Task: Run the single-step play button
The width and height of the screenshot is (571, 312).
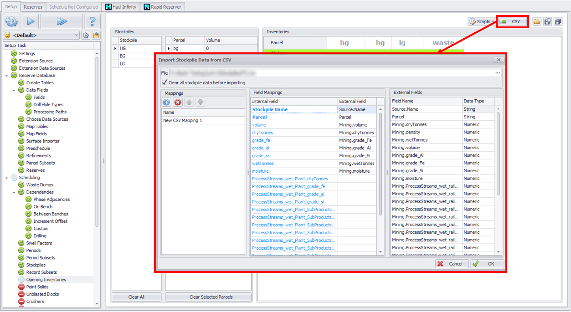Action: [x=30, y=21]
